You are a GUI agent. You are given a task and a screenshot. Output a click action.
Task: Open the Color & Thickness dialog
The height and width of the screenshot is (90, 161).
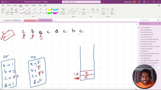(63, 11)
